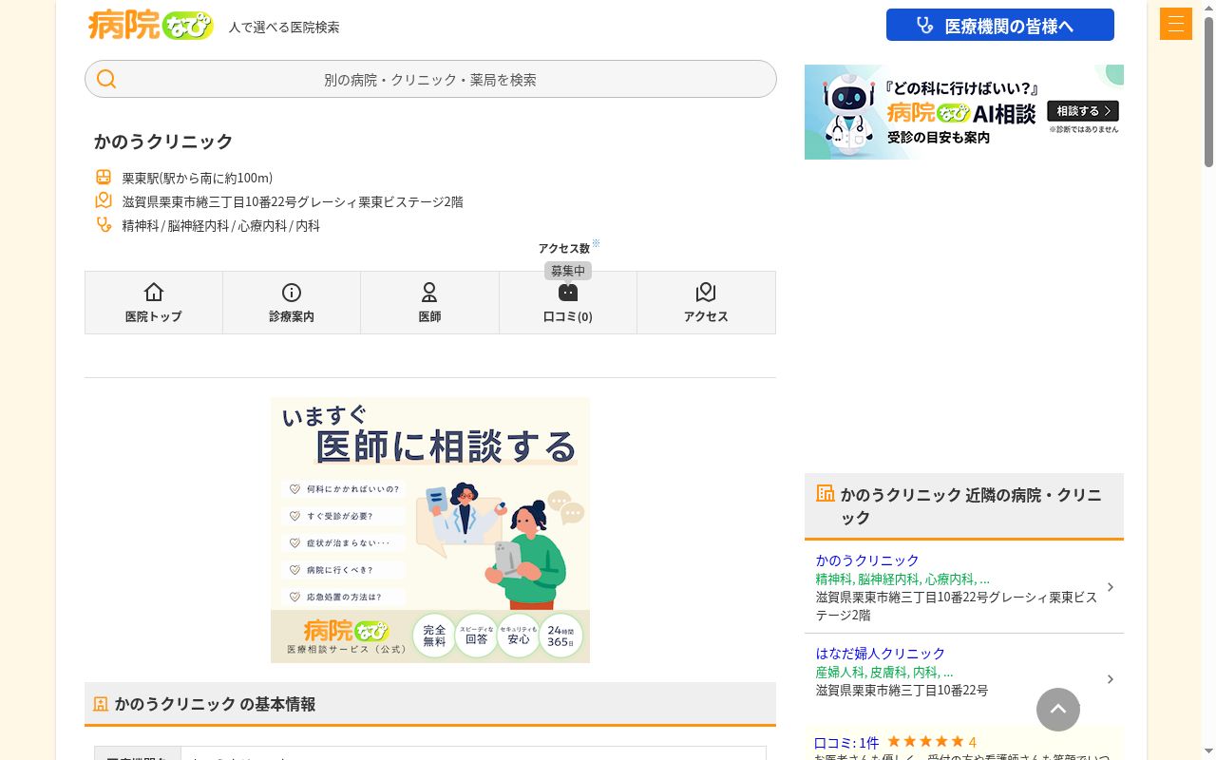Click the かのうクリニック の基本情報 heading
The width and height of the screenshot is (1216, 760).
[215, 704]
